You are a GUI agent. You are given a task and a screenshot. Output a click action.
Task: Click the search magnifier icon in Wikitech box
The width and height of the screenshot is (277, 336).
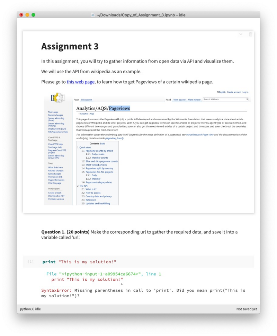[247, 100]
